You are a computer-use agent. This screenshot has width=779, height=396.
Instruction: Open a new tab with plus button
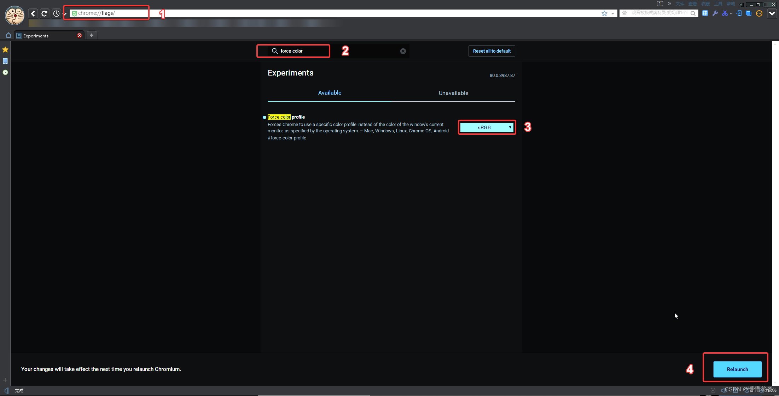(x=92, y=35)
